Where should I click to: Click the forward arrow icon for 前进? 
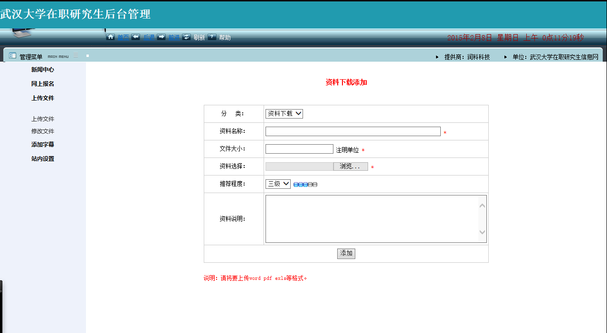point(161,37)
